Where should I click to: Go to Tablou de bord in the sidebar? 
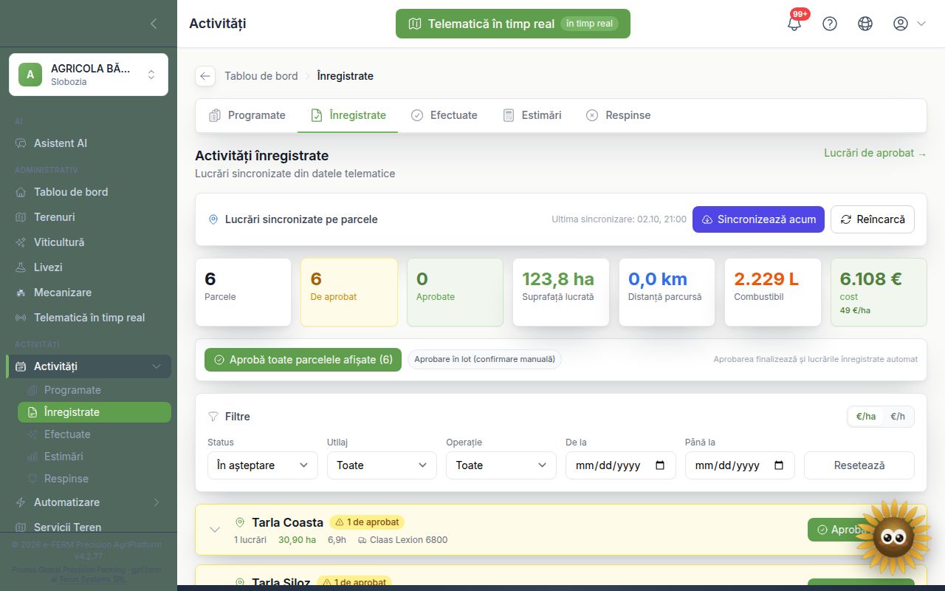pyautogui.click(x=89, y=192)
